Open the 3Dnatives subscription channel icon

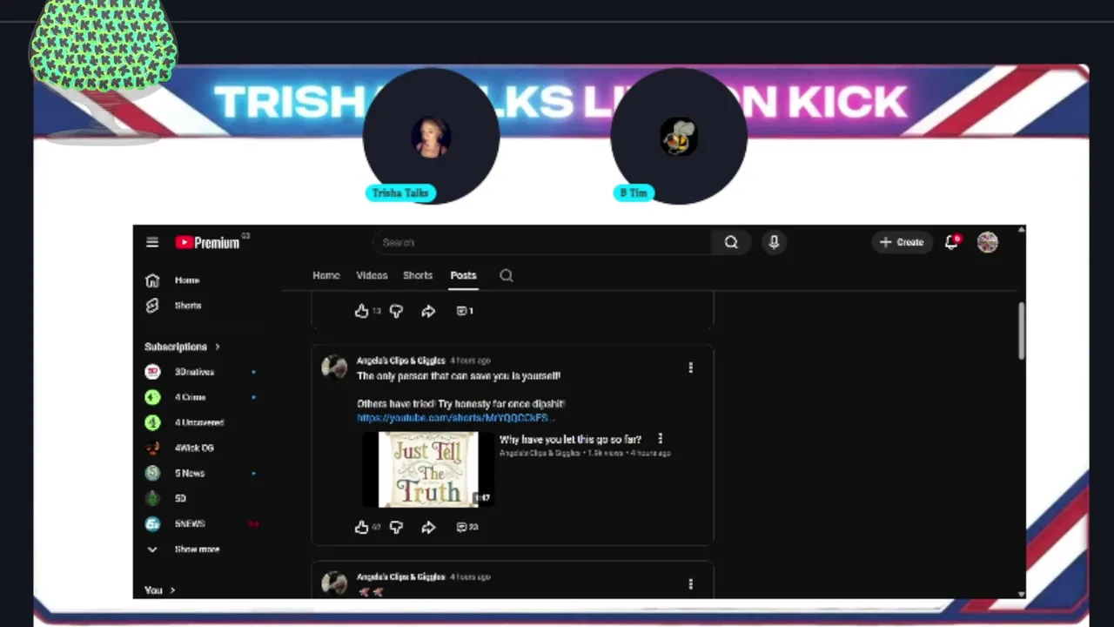pos(152,372)
